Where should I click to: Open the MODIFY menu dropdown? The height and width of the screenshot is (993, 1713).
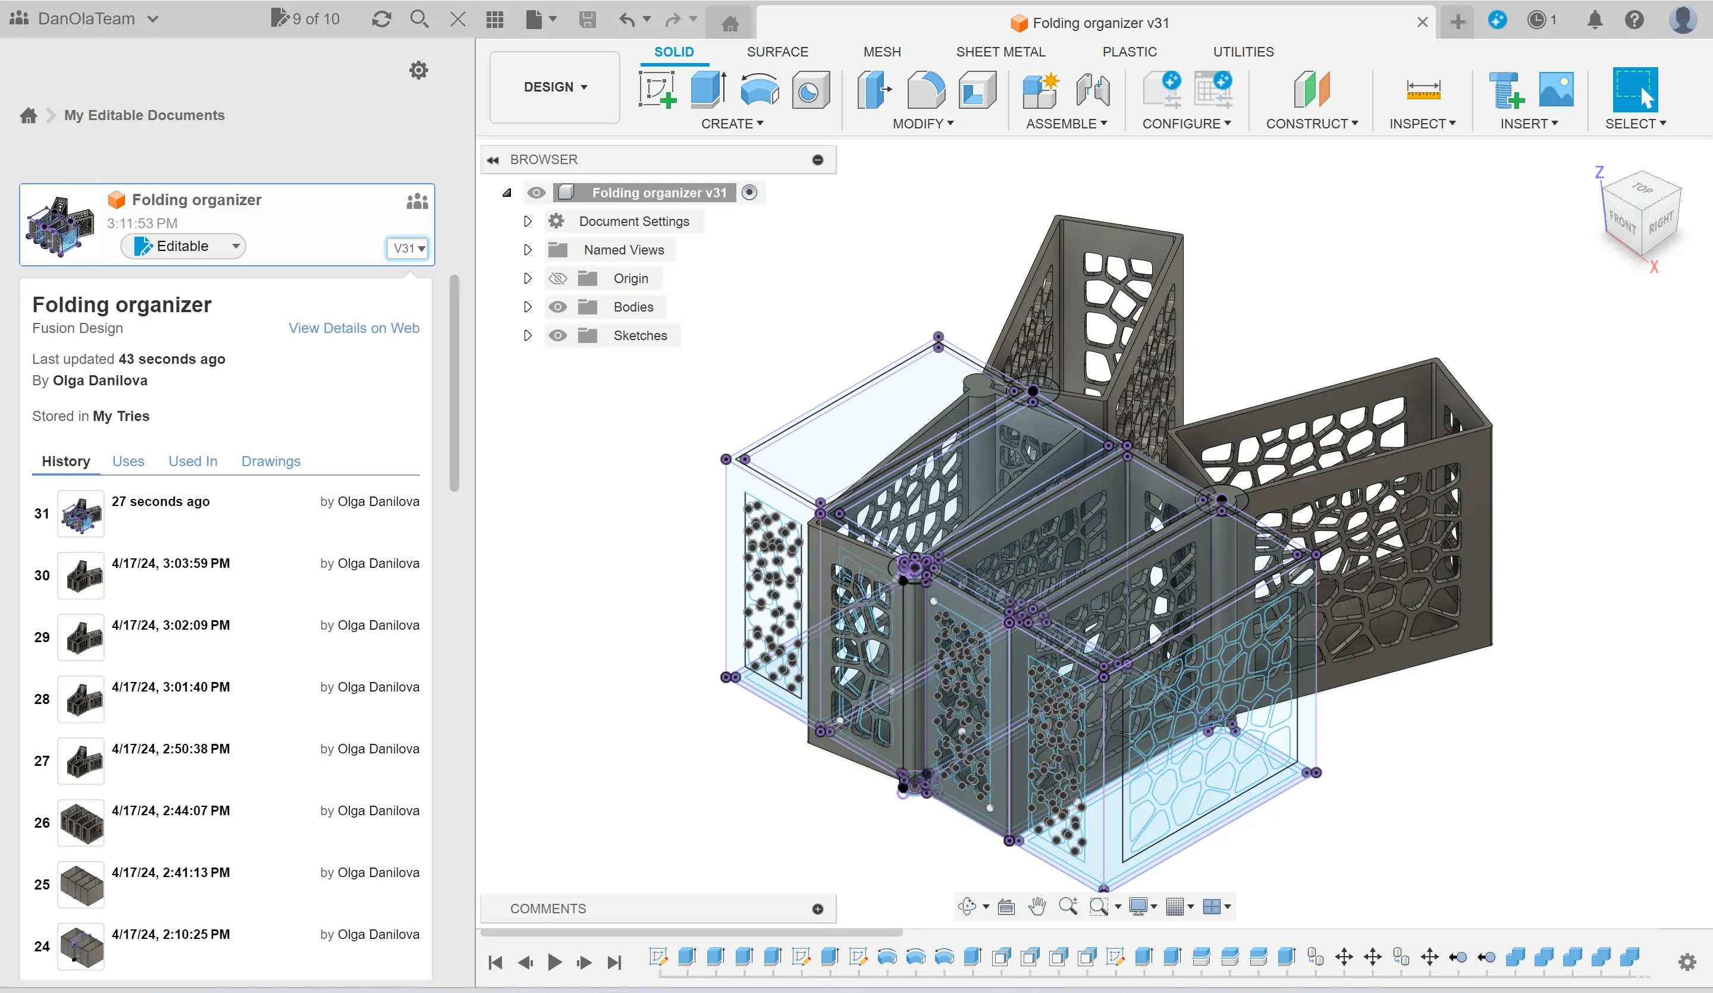923,124
